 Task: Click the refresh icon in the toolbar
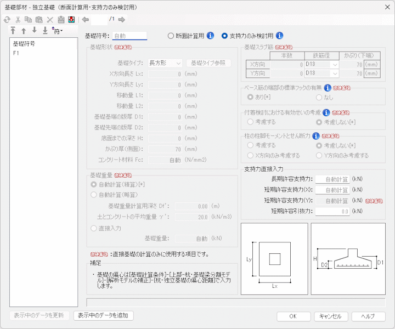(x=7, y=19)
